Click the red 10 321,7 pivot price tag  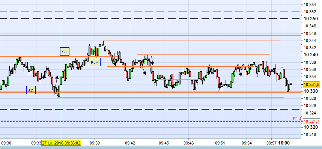(311, 121)
